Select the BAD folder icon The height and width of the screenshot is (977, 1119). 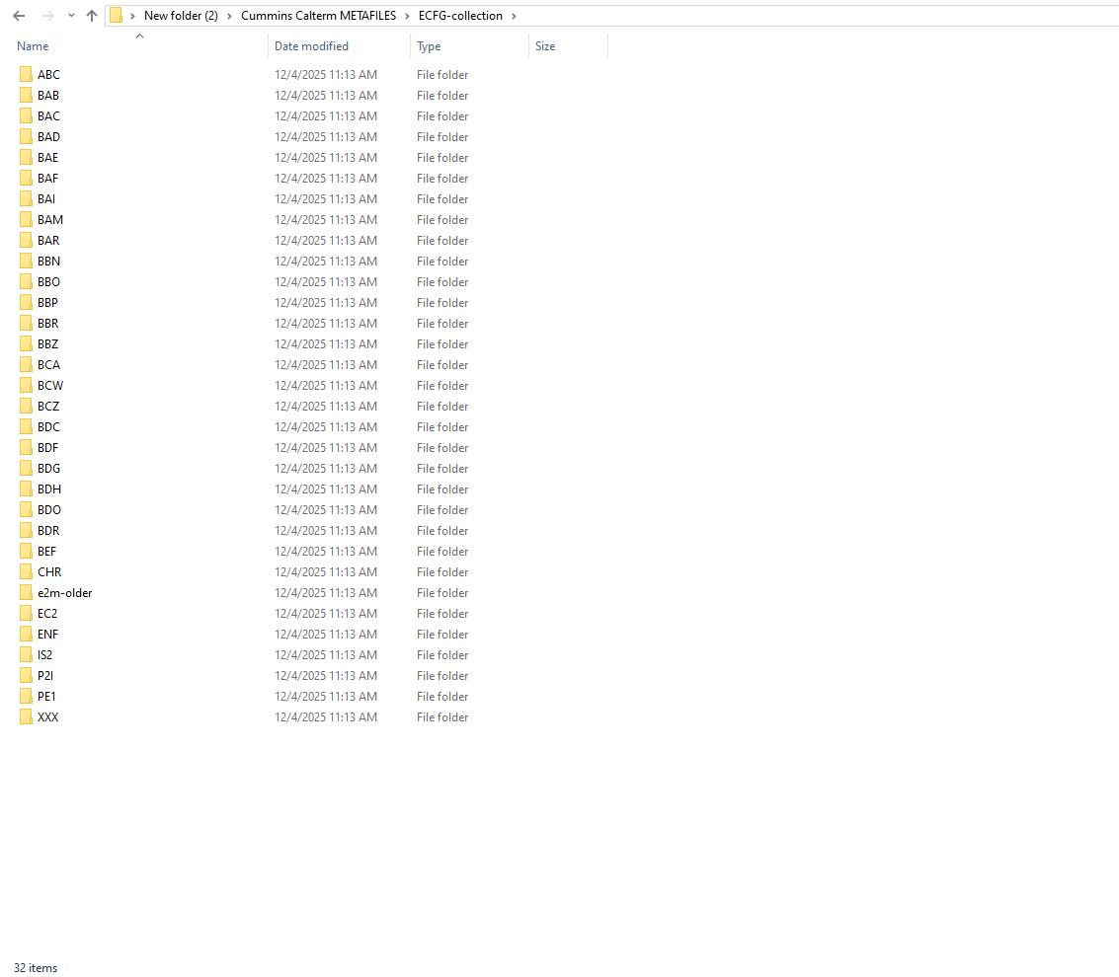click(x=27, y=137)
